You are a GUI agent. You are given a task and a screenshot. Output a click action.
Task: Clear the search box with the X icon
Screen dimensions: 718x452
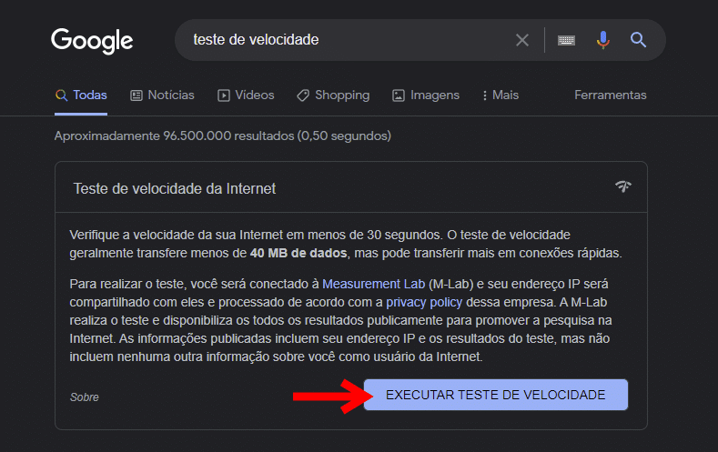[522, 40]
